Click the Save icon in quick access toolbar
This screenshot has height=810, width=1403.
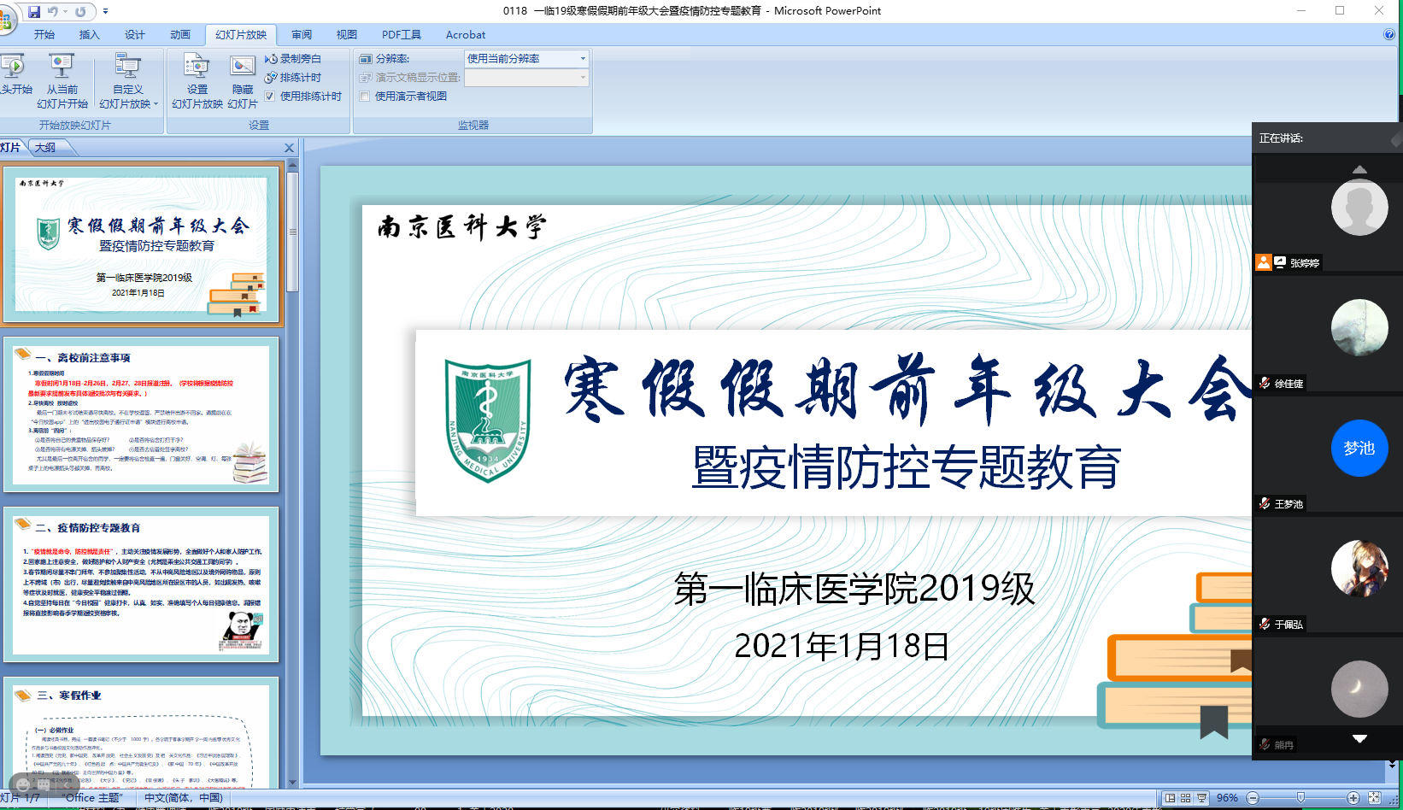pos(34,12)
